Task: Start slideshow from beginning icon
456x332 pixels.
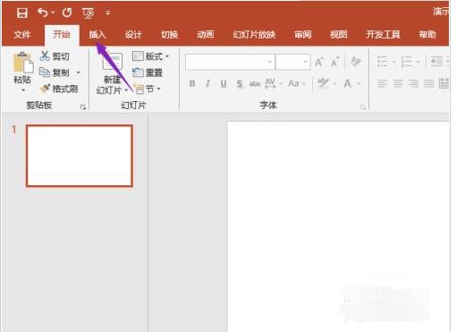Action: pyautogui.click(x=88, y=13)
